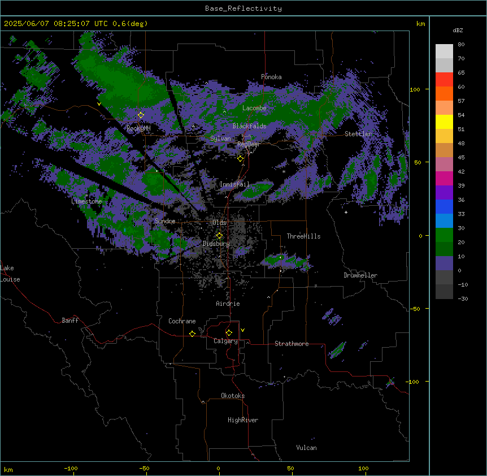This screenshot has width=487, height=476.
Task: Click the Lake Louise map label
Action: click(x=10, y=274)
